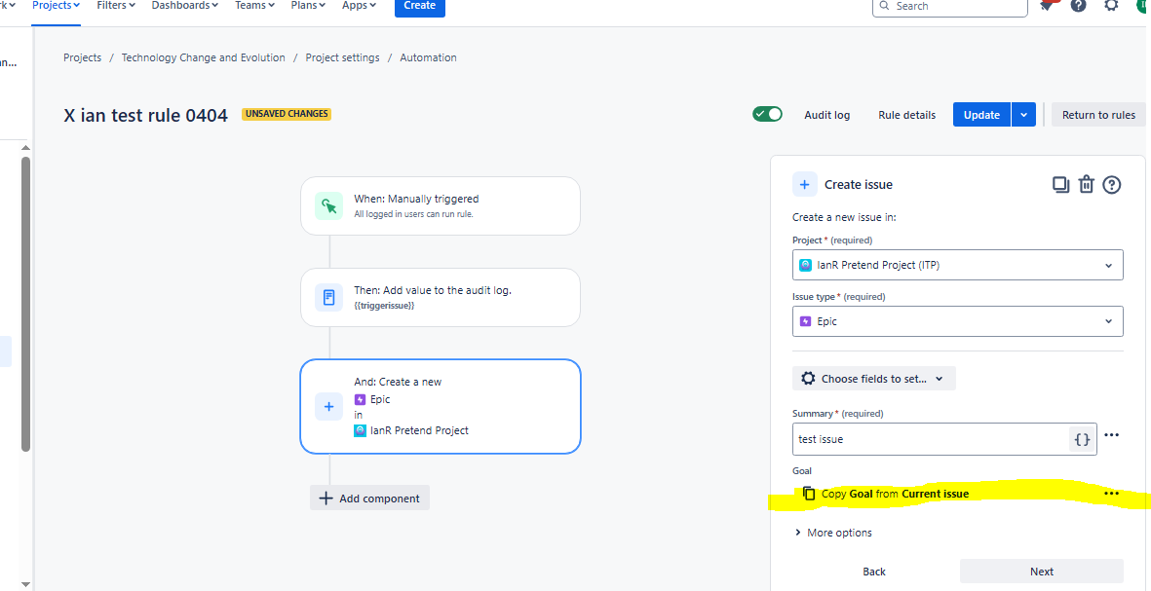Open more options dots beside Summary field

(1112, 435)
